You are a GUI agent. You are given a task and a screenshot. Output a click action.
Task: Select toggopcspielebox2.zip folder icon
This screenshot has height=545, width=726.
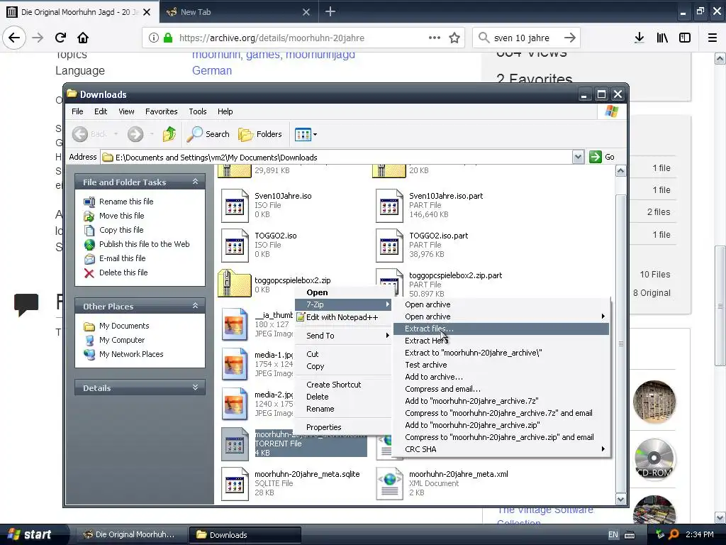pos(234,283)
